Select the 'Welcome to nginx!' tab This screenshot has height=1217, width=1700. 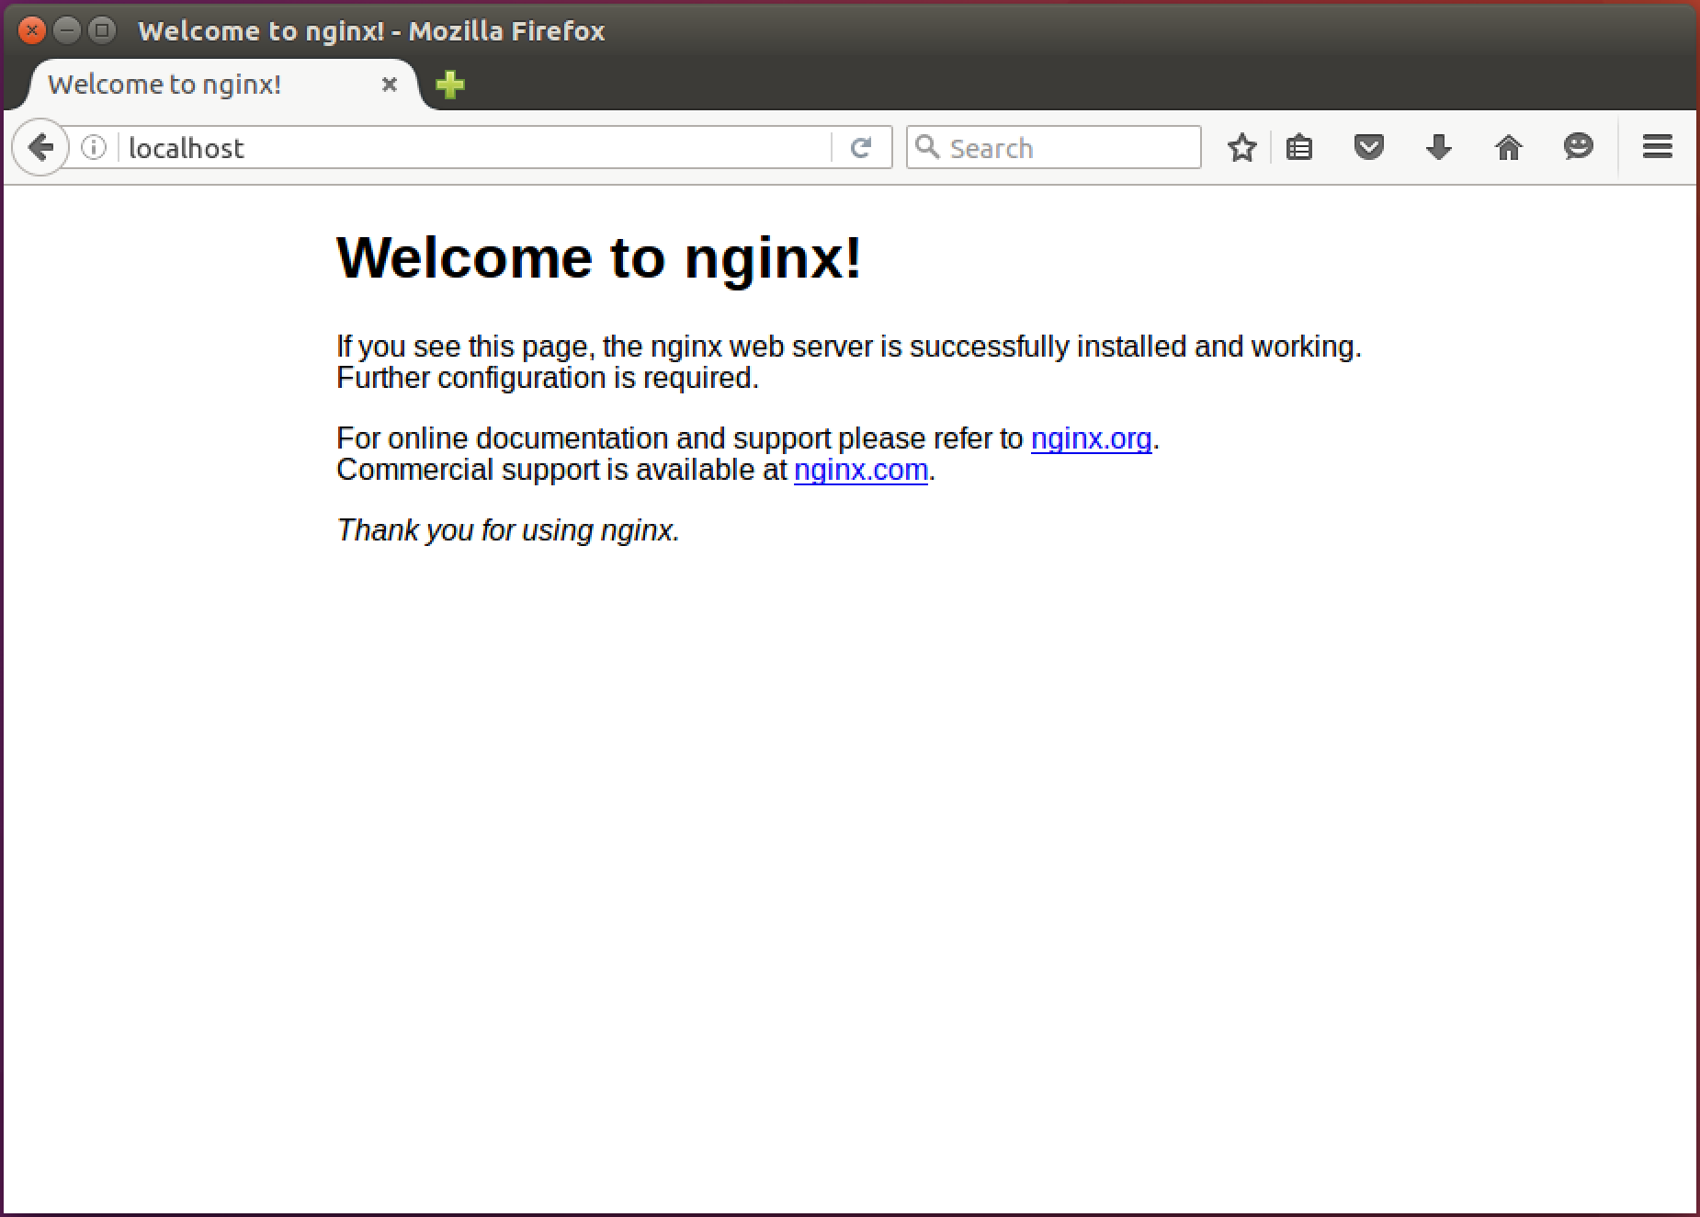click(x=221, y=85)
